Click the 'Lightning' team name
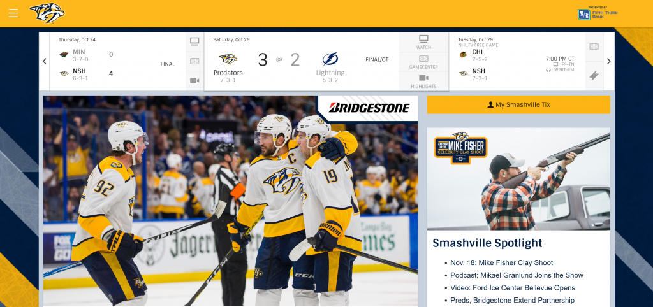The image size is (653, 307). [x=330, y=73]
